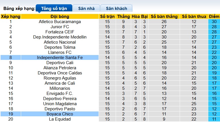Click Atletico Bucaramanga's 30 points cell
Viewport: 220px width, 122px height.
[x=214, y=22]
